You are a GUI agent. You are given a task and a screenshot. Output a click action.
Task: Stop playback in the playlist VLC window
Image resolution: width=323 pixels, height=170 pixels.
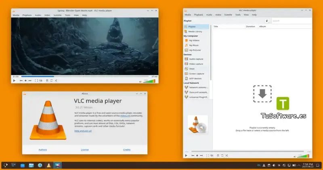pyautogui.click(x=197, y=155)
